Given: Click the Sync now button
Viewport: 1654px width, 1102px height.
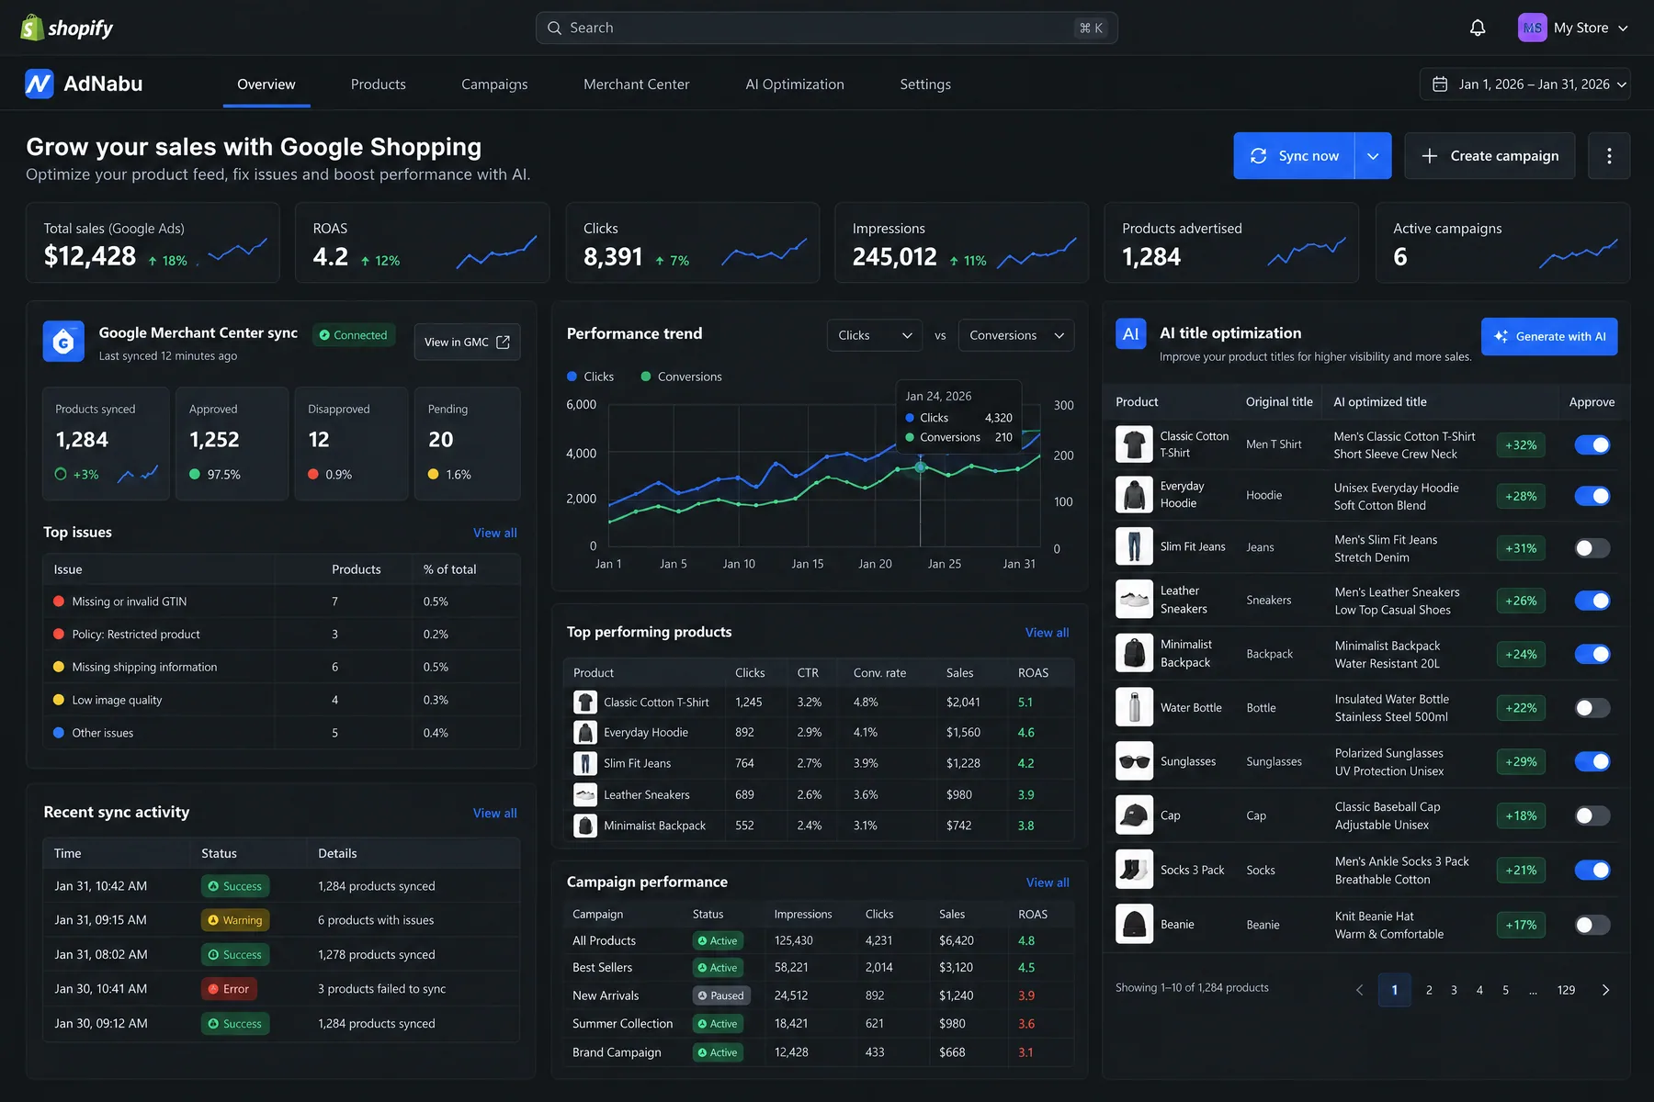Looking at the screenshot, I should (1294, 156).
